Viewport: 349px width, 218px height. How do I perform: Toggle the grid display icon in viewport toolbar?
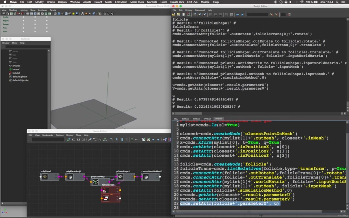pyautogui.click(x=31, y=14)
